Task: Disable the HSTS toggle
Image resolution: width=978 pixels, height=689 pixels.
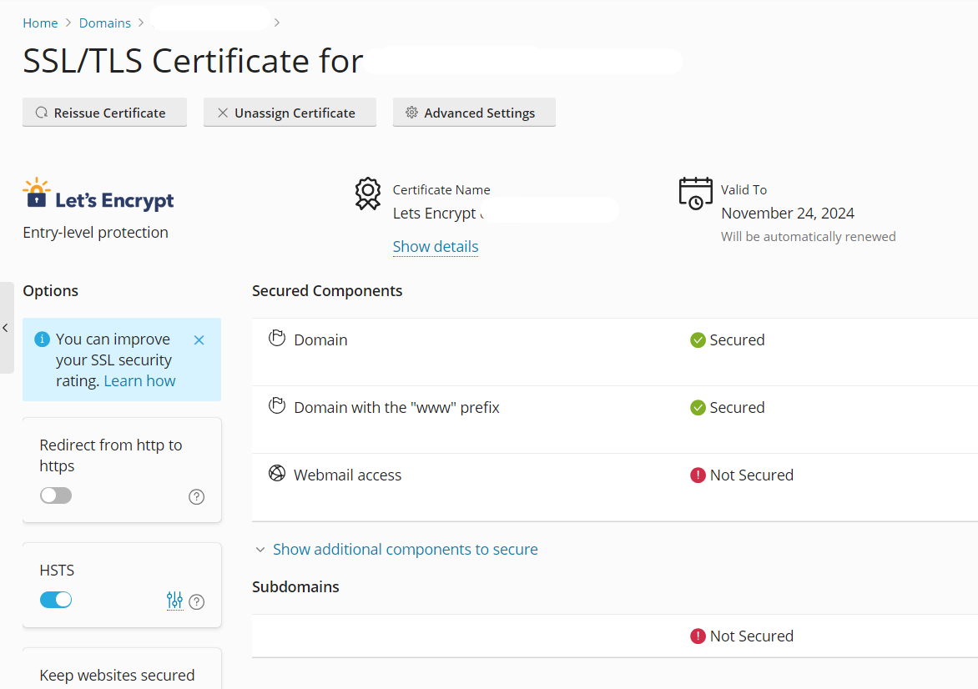Action: pos(55,599)
